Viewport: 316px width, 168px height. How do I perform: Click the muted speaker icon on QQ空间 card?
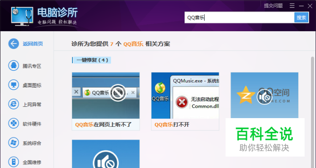[264, 97]
